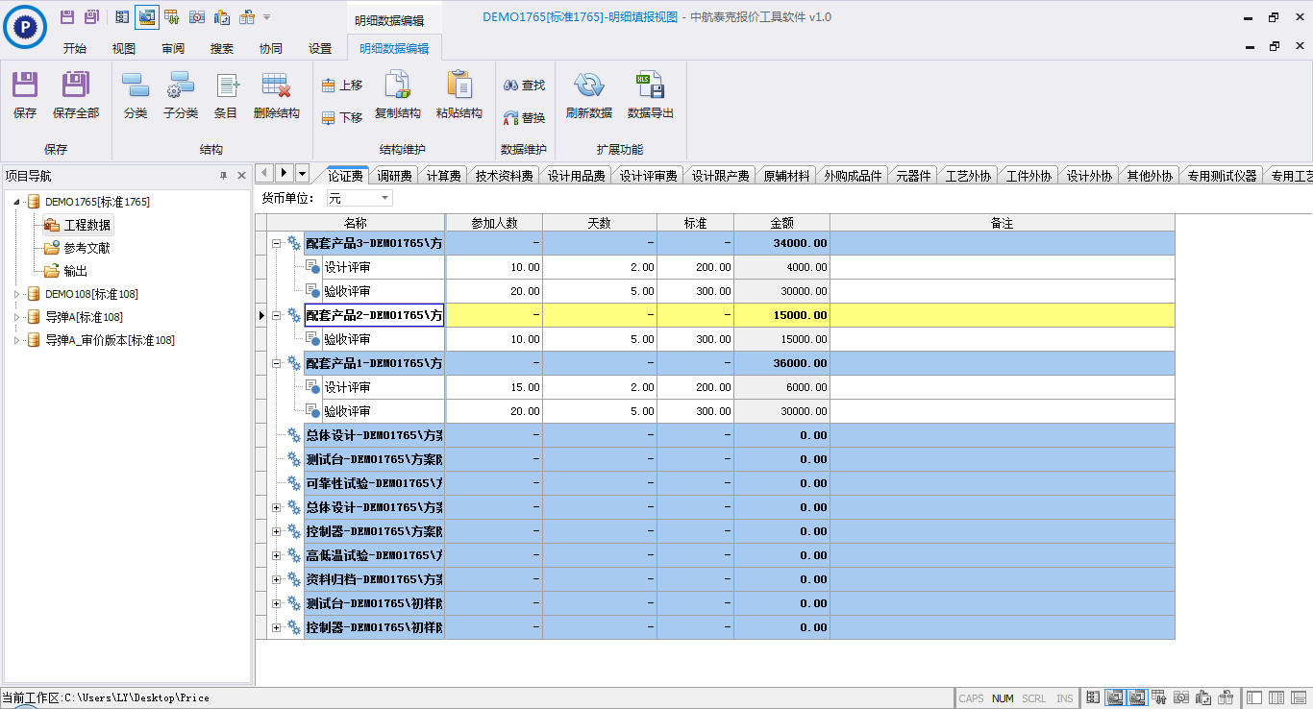Viewport: 1313px width, 709px height.
Task: Click the 参加人数 column header
Action: (494, 223)
